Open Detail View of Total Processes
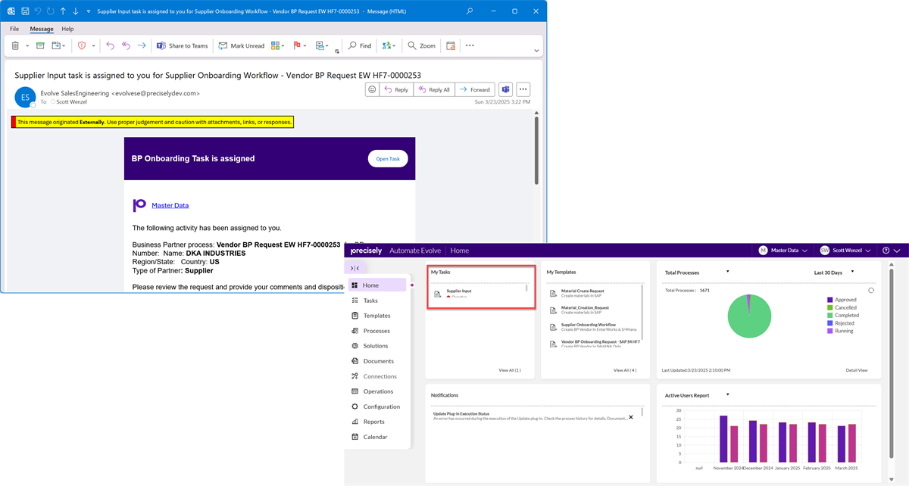The width and height of the screenshot is (909, 486). click(x=857, y=370)
